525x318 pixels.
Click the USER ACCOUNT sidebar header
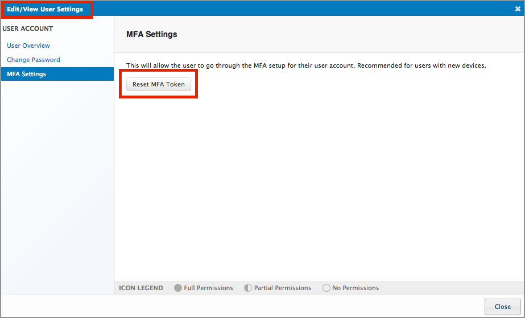28,28
